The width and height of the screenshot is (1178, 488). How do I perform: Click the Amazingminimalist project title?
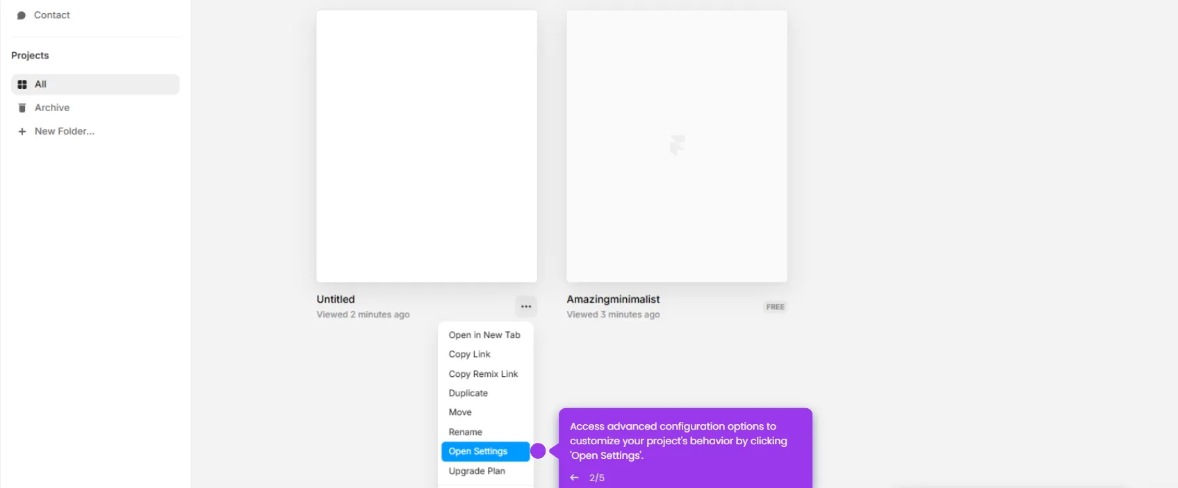tap(613, 299)
